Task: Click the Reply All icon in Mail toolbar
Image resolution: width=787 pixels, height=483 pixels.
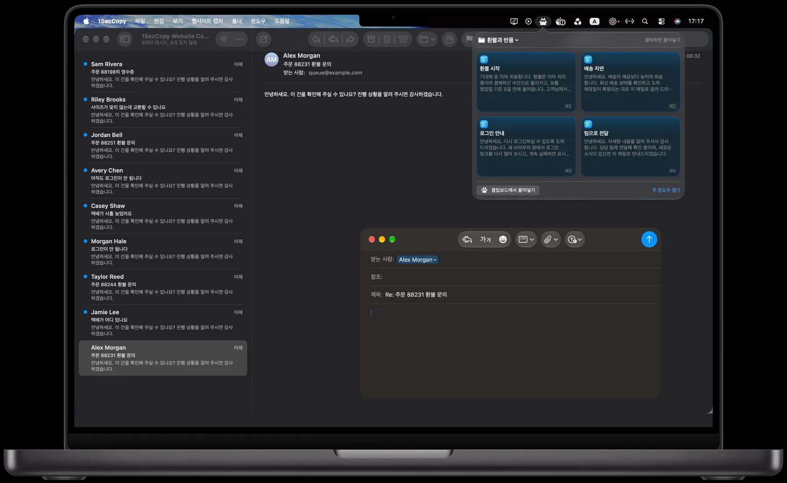Action: tap(333, 39)
